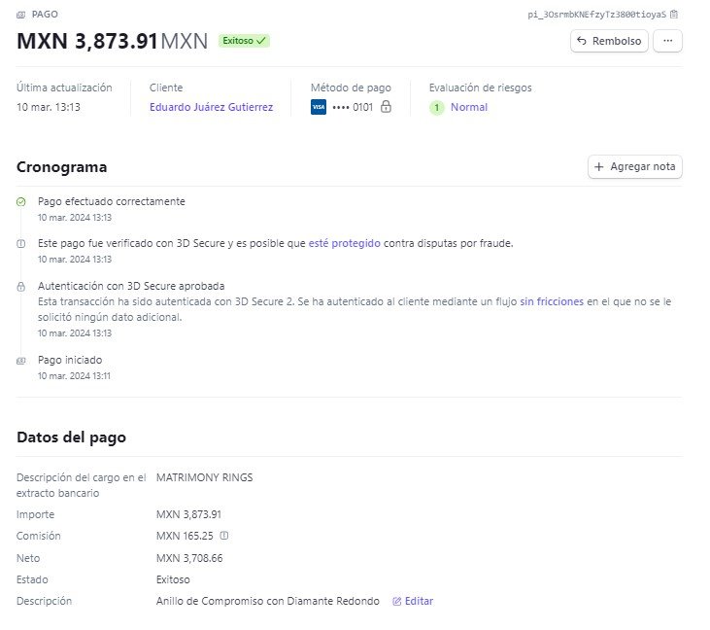Click the Visa card logo

pyautogui.click(x=319, y=107)
